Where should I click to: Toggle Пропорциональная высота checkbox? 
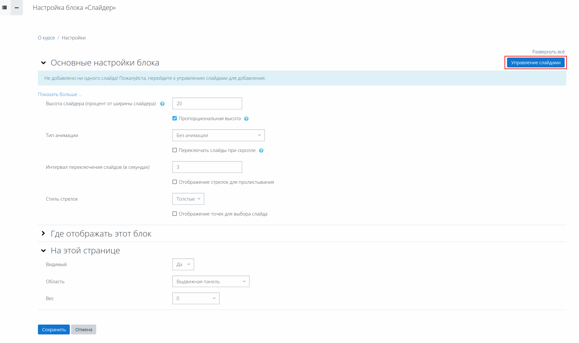click(175, 118)
